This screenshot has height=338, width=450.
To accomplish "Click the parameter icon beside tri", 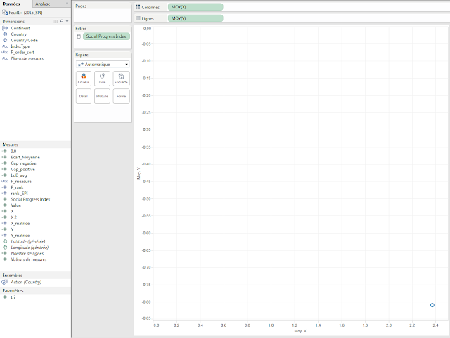I will point(5,297).
